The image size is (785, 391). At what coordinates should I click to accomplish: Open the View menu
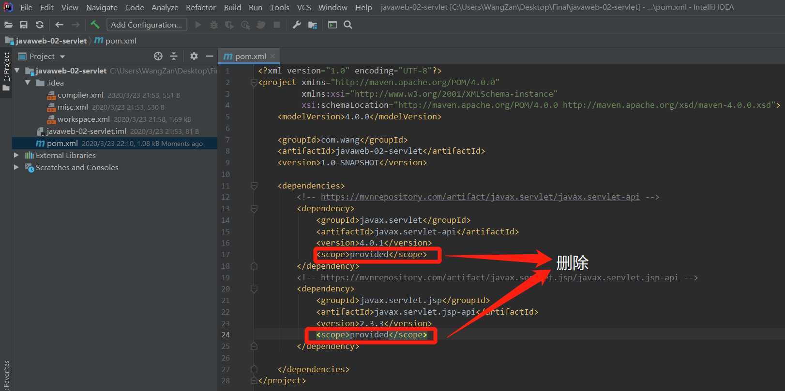coord(70,7)
